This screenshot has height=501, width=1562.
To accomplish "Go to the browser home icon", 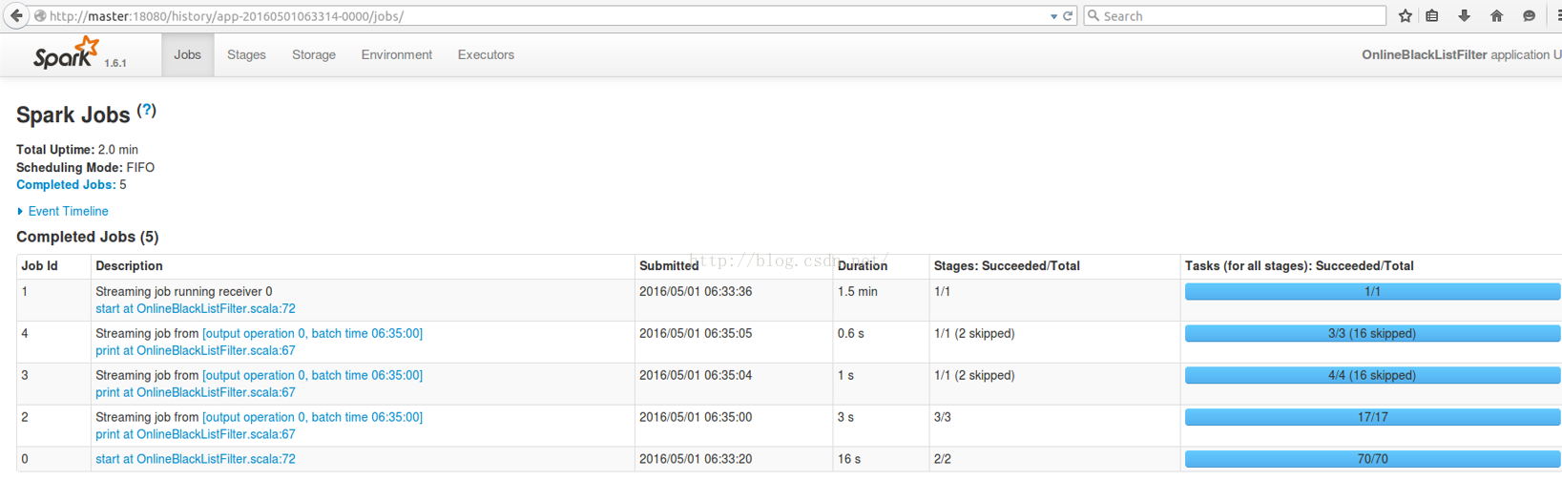I will coord(1496,15).
